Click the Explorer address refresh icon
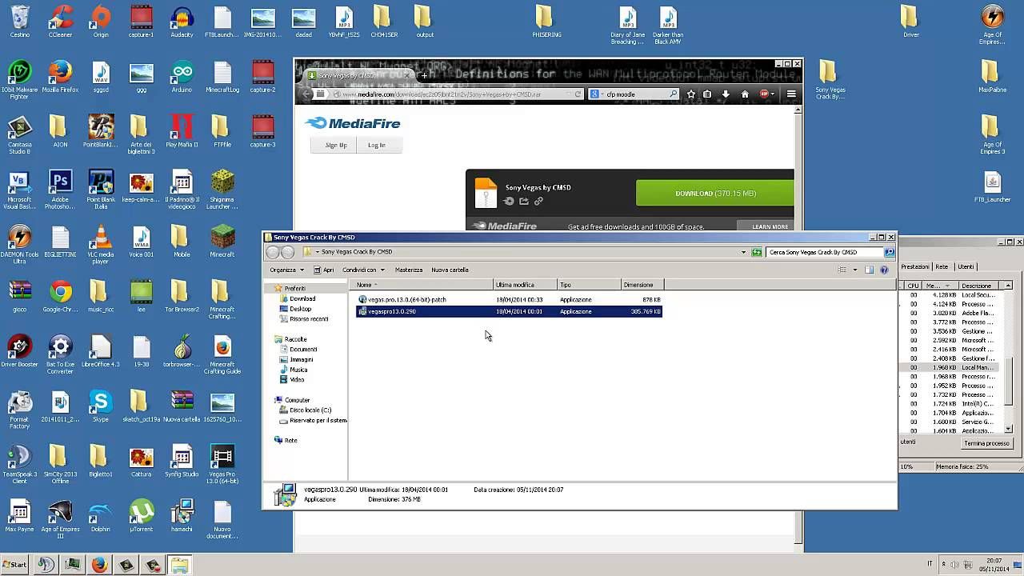The image size is (1024, 576). [x=756, y=252]
